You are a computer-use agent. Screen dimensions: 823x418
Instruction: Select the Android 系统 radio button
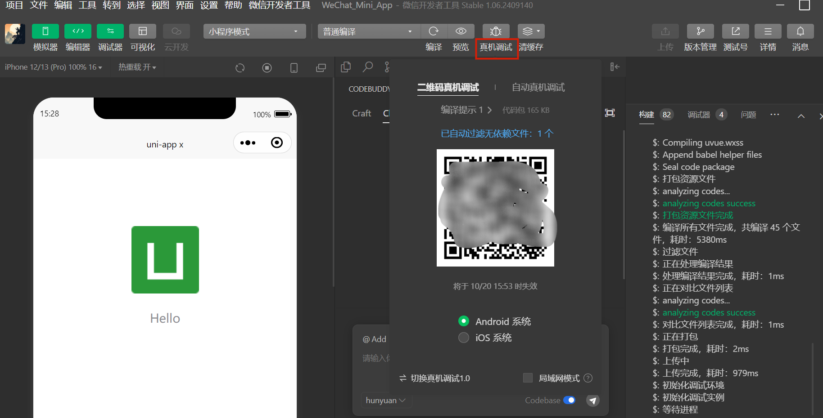464,321
